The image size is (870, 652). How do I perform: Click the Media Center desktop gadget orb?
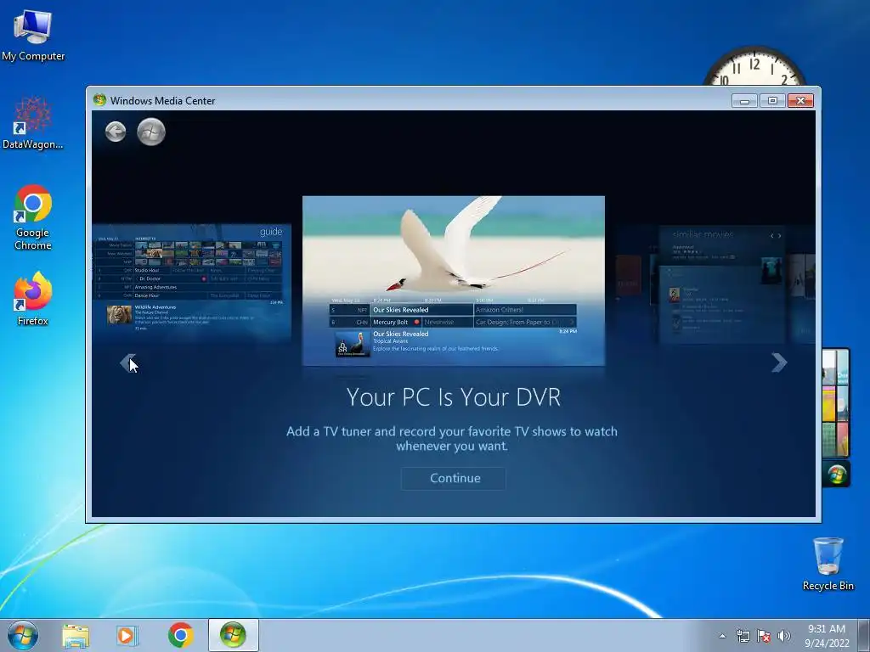(837, 475)
